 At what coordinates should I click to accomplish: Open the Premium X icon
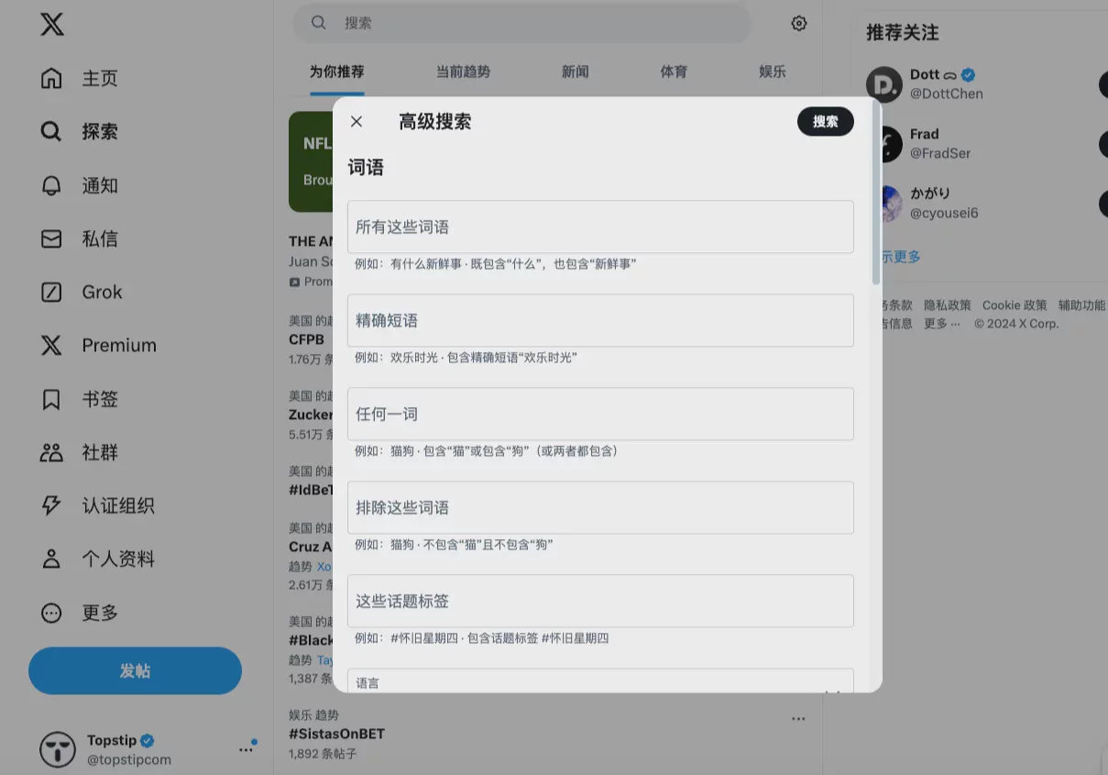point(51,345)
